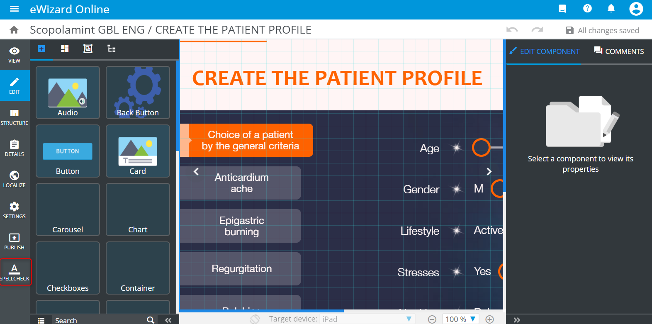Open the tree structure tab icon

[111, 49]
